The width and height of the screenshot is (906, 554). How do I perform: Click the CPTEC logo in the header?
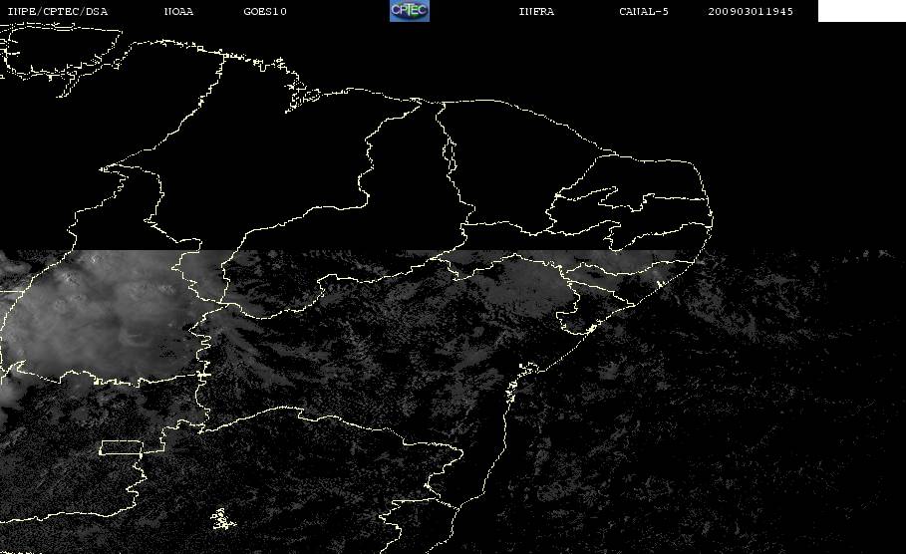(x=410, y=11)
